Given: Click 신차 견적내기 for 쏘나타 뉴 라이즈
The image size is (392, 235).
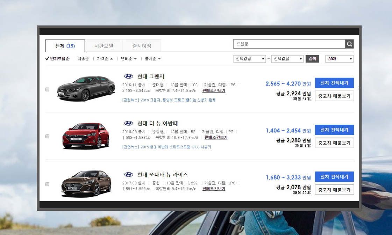Looking at the screenshot, I should [334, 177].
